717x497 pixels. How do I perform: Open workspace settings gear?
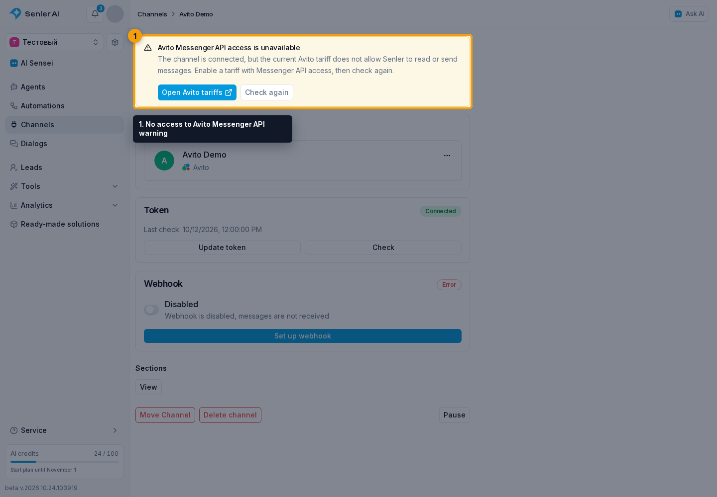115,42
